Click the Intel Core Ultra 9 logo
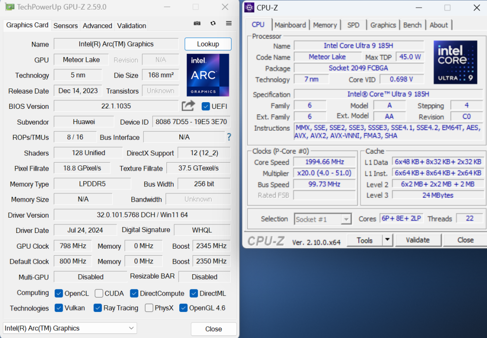 click(x=455, y=62)
